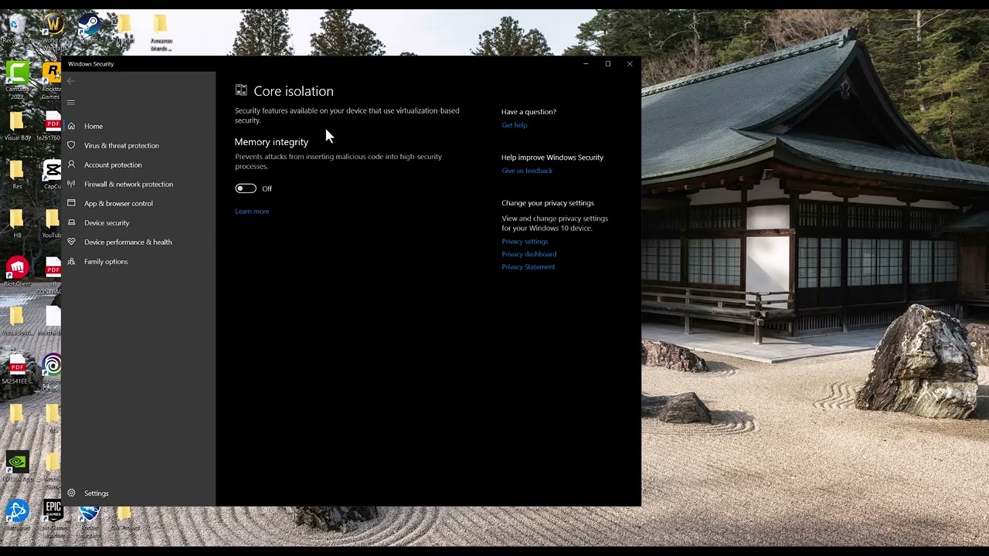Open the Privacy dashboard link
This screenshot has width=989, height=556.
coord(528,254)
